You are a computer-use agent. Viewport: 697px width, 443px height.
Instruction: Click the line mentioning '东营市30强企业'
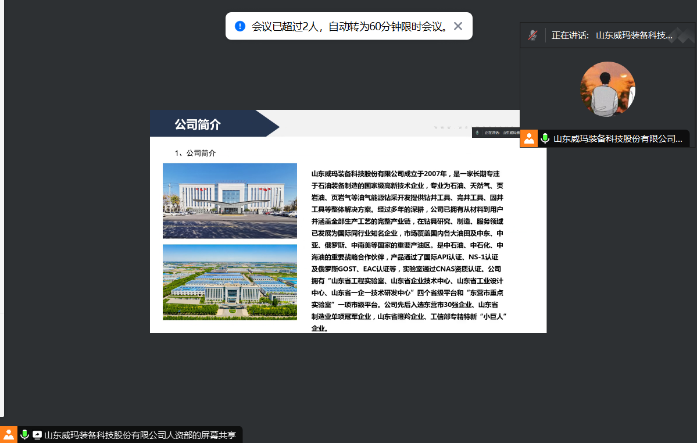pos(405,305)
